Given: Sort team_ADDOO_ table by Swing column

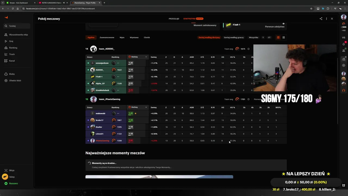Looking at the screenshot, I should (154, 57).
